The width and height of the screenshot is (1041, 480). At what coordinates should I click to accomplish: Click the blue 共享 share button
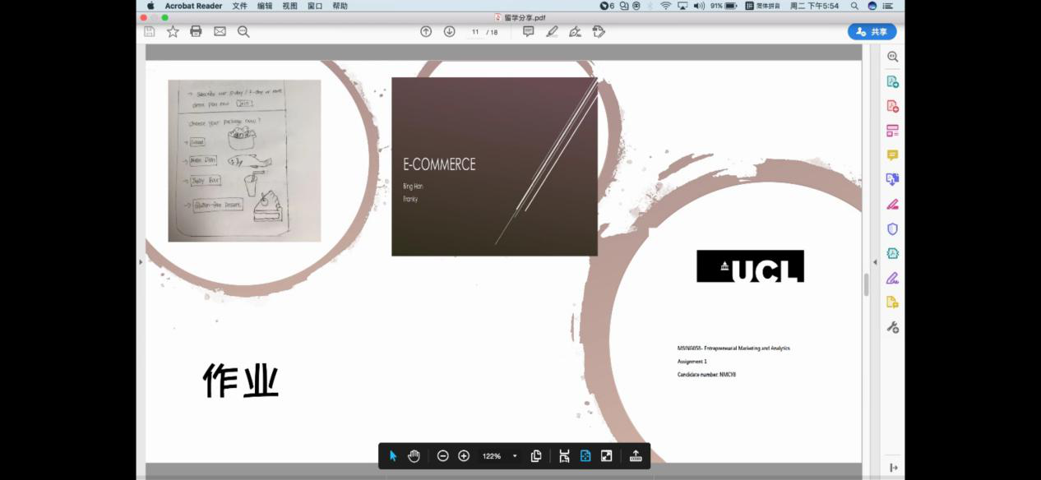[x=872, y=31]
